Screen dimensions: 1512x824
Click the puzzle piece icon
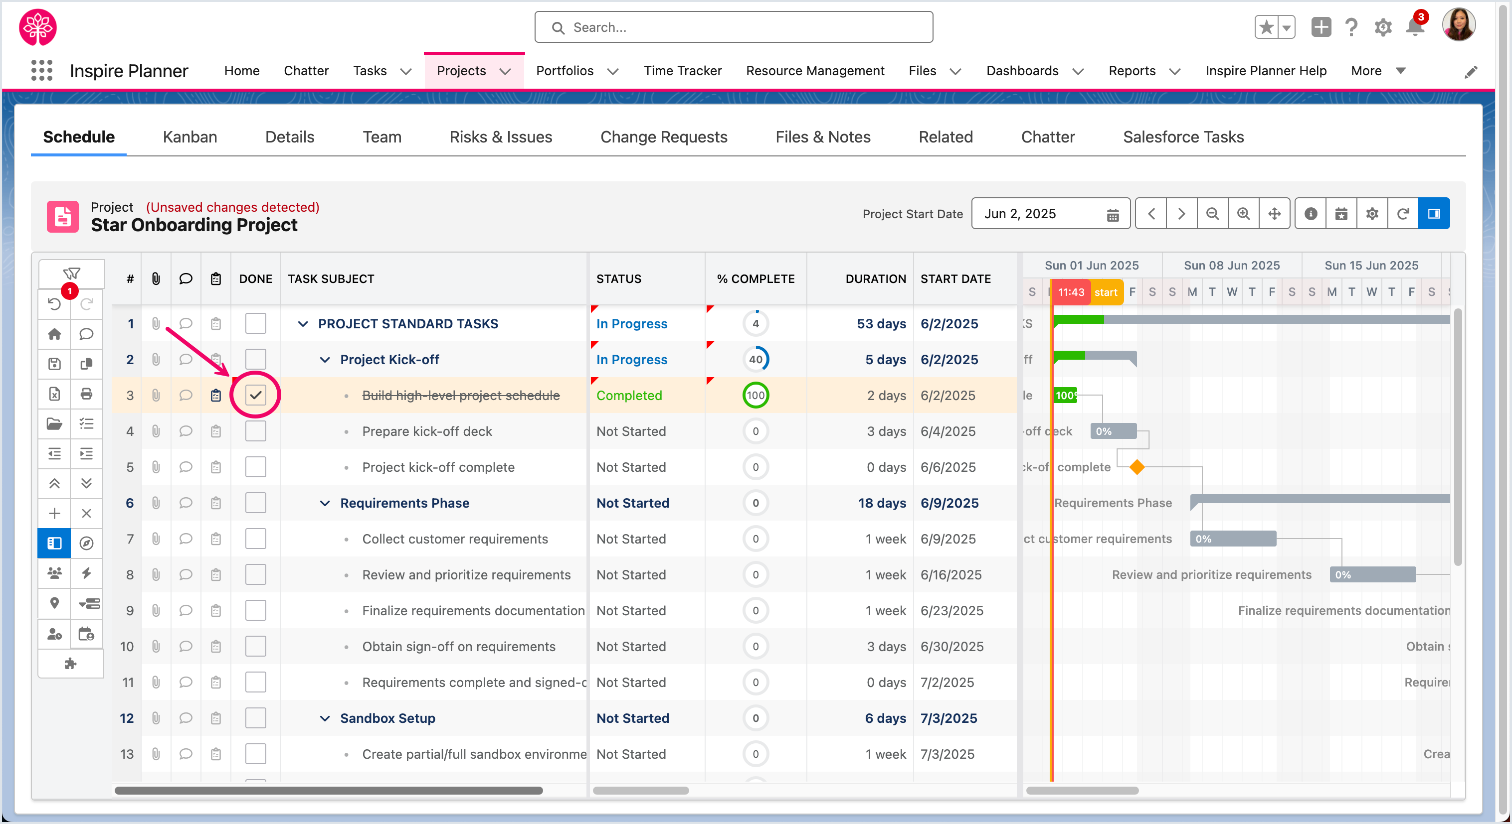[x=70, y=663]
